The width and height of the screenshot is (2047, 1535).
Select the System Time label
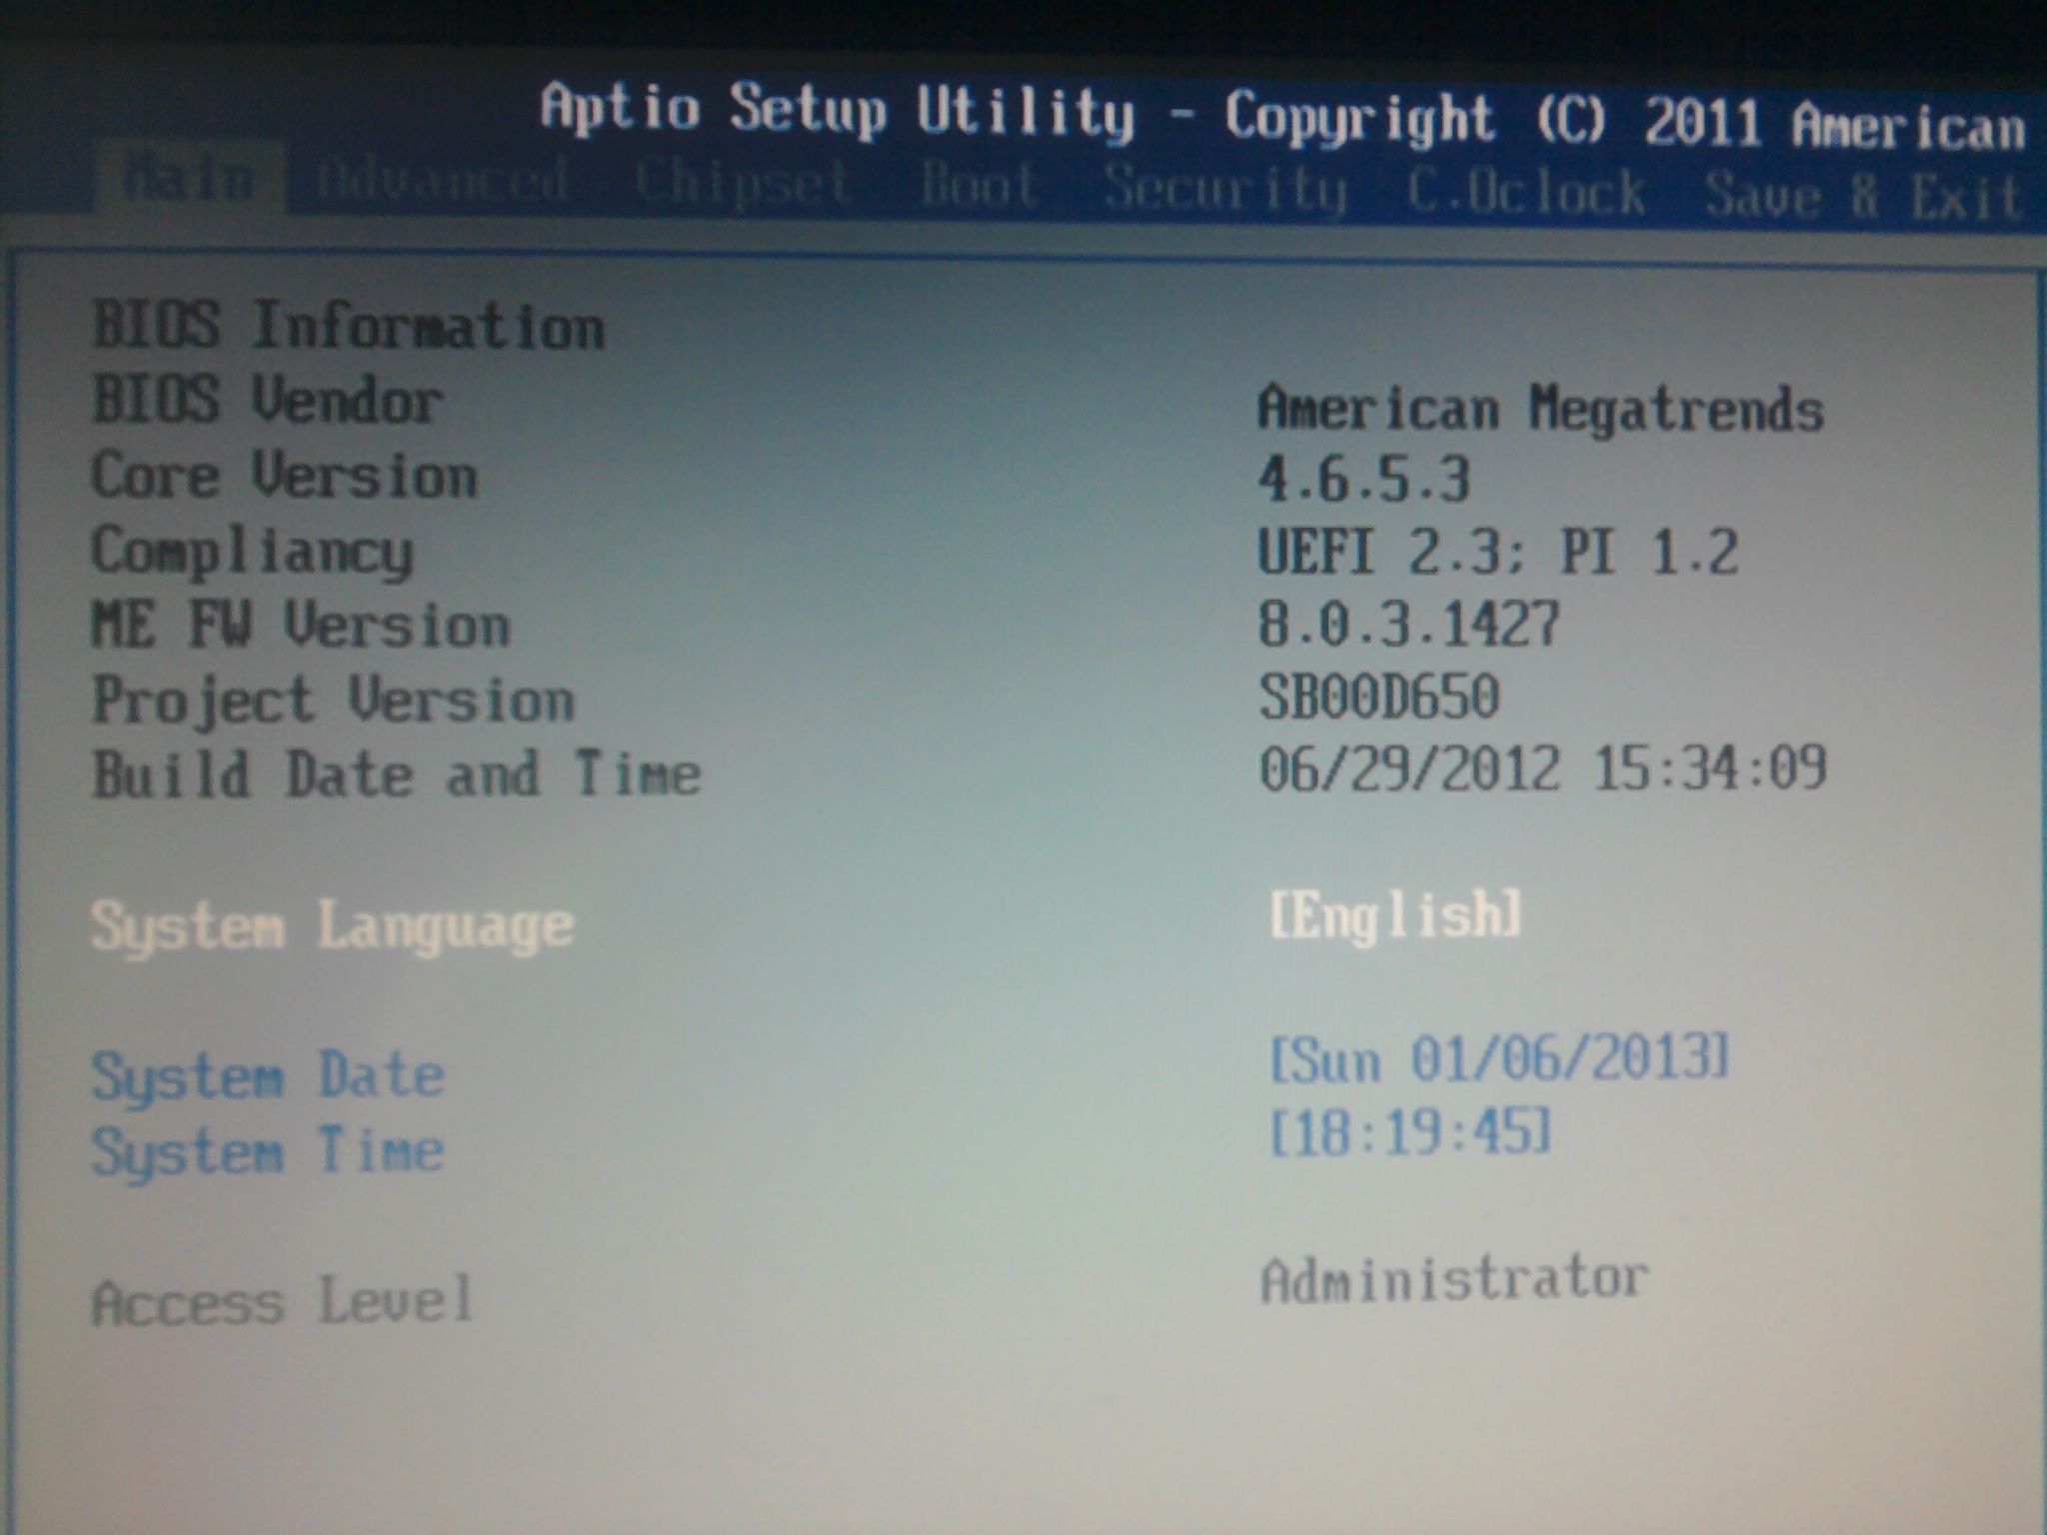268,1150
